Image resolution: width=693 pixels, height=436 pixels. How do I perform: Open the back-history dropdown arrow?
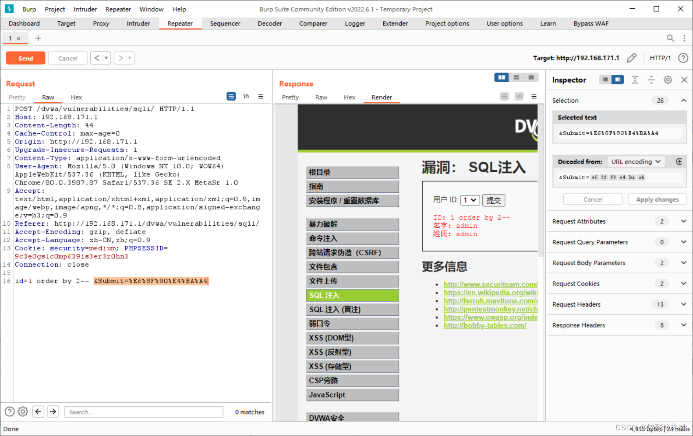click(106, 58)
